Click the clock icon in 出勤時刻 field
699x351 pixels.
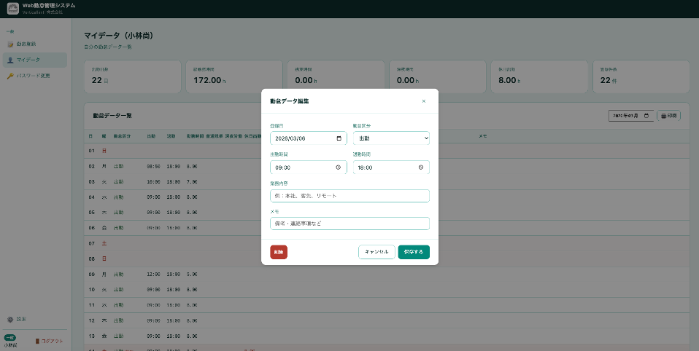point(339,167)
